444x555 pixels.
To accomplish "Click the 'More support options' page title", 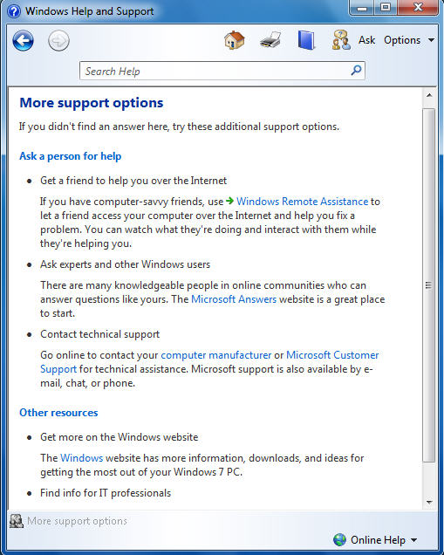I will pos(92,103).
